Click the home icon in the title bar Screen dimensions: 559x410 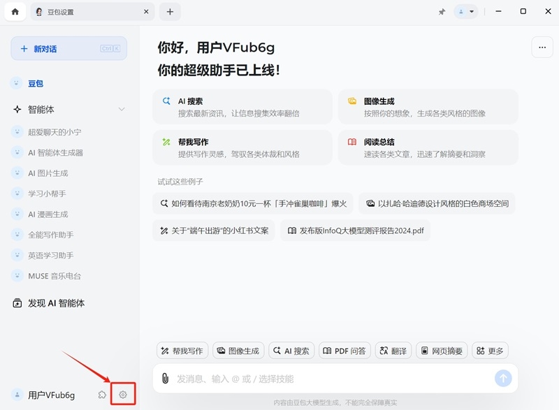(x=14, y=11)
